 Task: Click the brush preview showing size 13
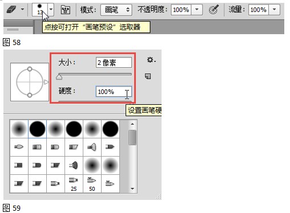[40, 9]
